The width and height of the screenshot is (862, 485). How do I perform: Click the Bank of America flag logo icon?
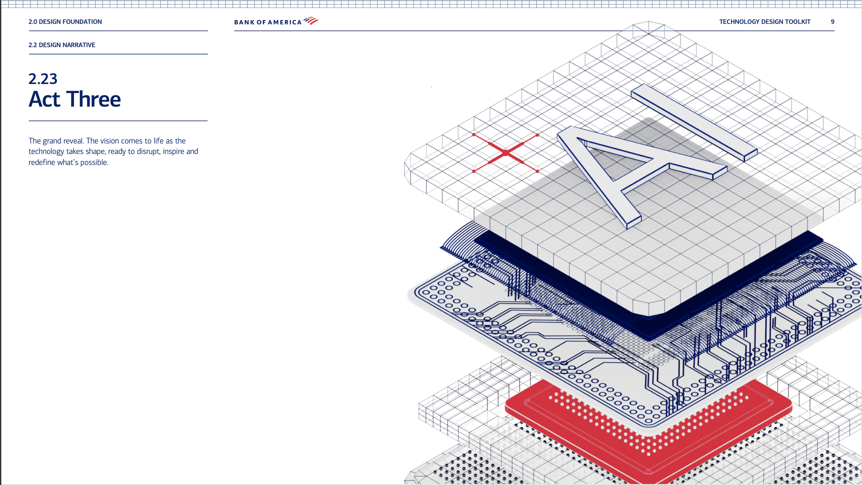coord(311,21)
